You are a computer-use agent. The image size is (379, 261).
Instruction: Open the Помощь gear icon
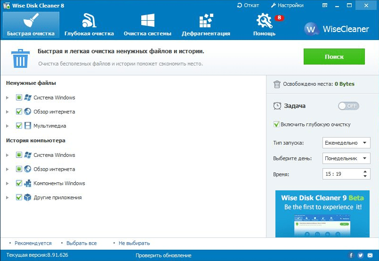[x=264, y=21]
